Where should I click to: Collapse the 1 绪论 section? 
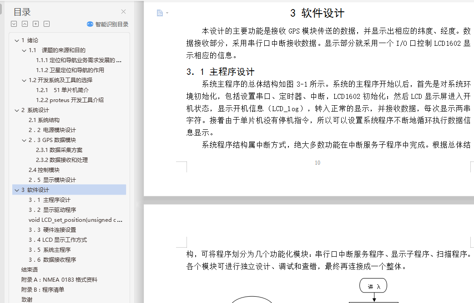click(x=17, y=40)
